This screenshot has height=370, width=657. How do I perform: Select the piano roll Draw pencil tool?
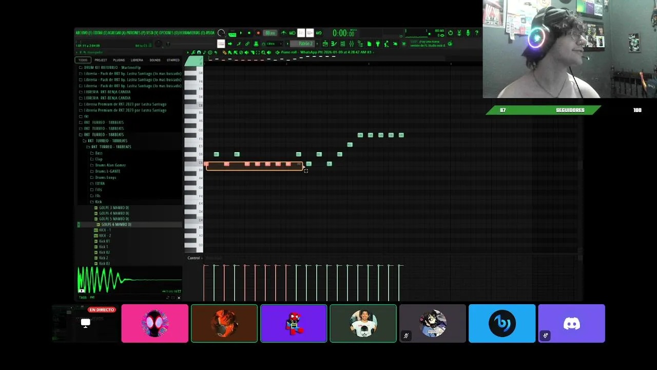(x=225, y=52)
